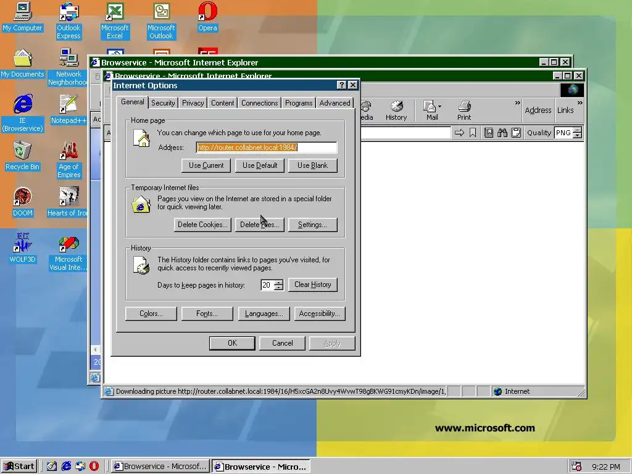Select DOOM desktop shortcut
This screenshot has height=474, width=632.
(23, 202)
